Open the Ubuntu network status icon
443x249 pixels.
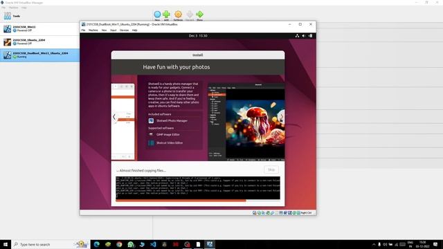(297, 36)
